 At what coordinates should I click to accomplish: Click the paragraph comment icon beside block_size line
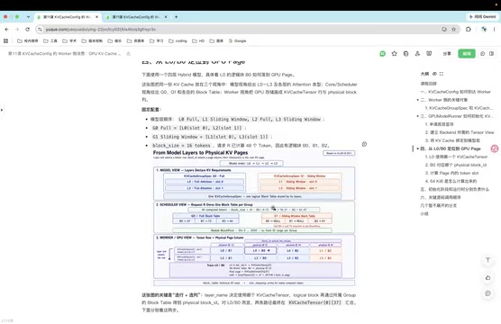pos(364,144)
